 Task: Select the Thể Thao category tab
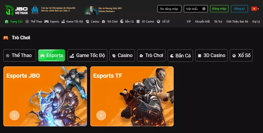click(19, 56)
